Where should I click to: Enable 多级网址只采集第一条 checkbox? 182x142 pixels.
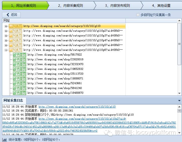pos(138,15)
